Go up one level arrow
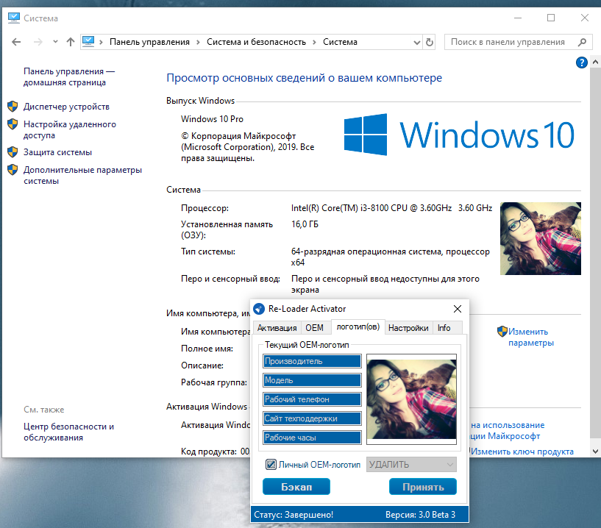Screen dimensions: 601x528 click(71, 42)
